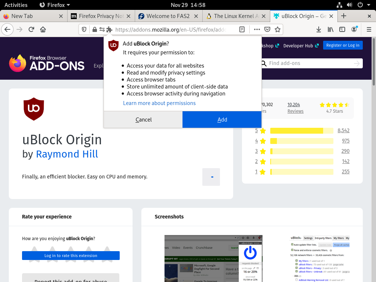Click the extension puzzle-piece icon in address bar
Viewport: 376px width, 282px height.
pyautogui.click(x=109, y=29)
